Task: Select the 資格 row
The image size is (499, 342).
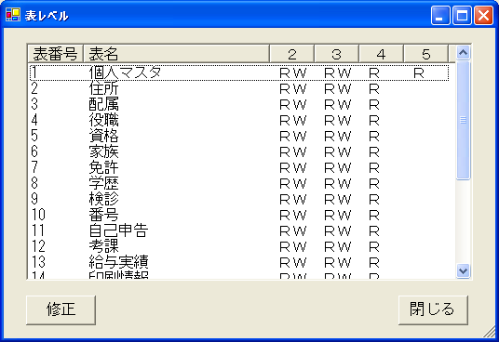Action: point(239,136)
